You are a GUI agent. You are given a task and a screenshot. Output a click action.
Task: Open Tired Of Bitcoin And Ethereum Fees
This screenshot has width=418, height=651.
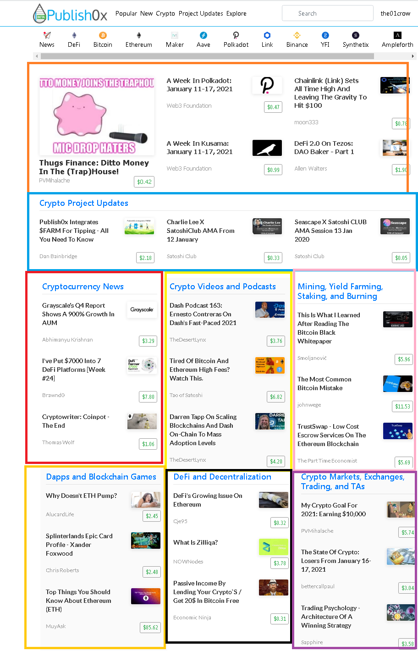pyautogui.click(x=200, y=370)
